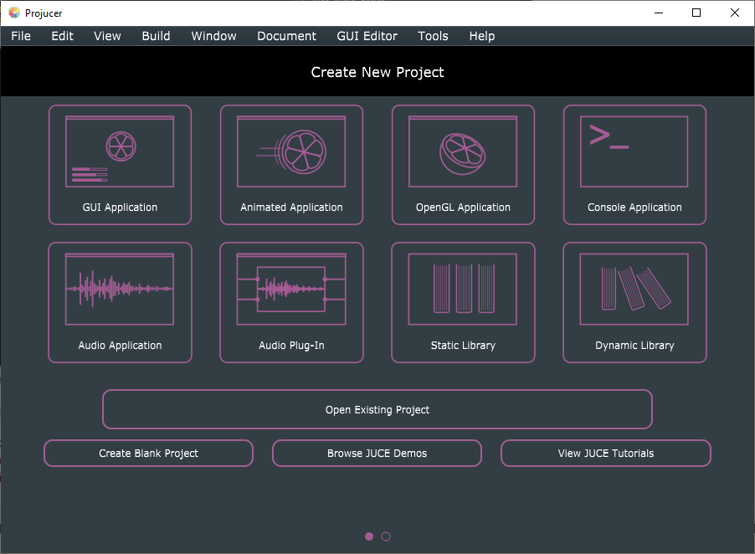
Task: Switch to the second page indicator dot
Action: (x=386, y=536)
